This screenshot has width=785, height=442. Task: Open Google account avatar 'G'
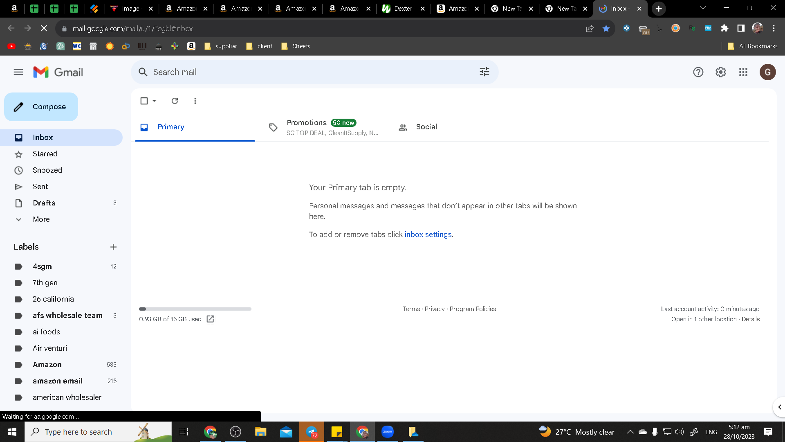pos(768,72)
